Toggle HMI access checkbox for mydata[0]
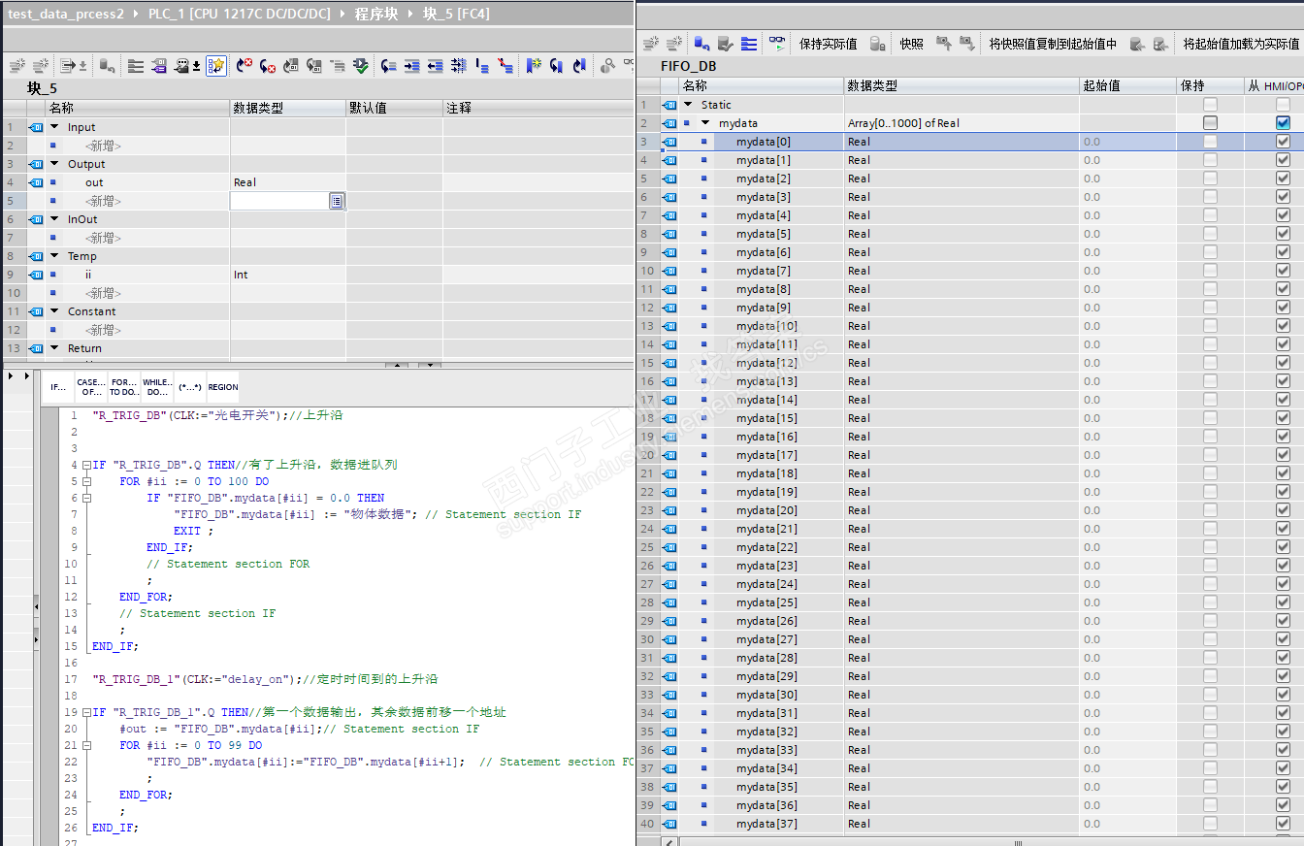This screenshot has width=1304, height=846. tap(1283, 142)
